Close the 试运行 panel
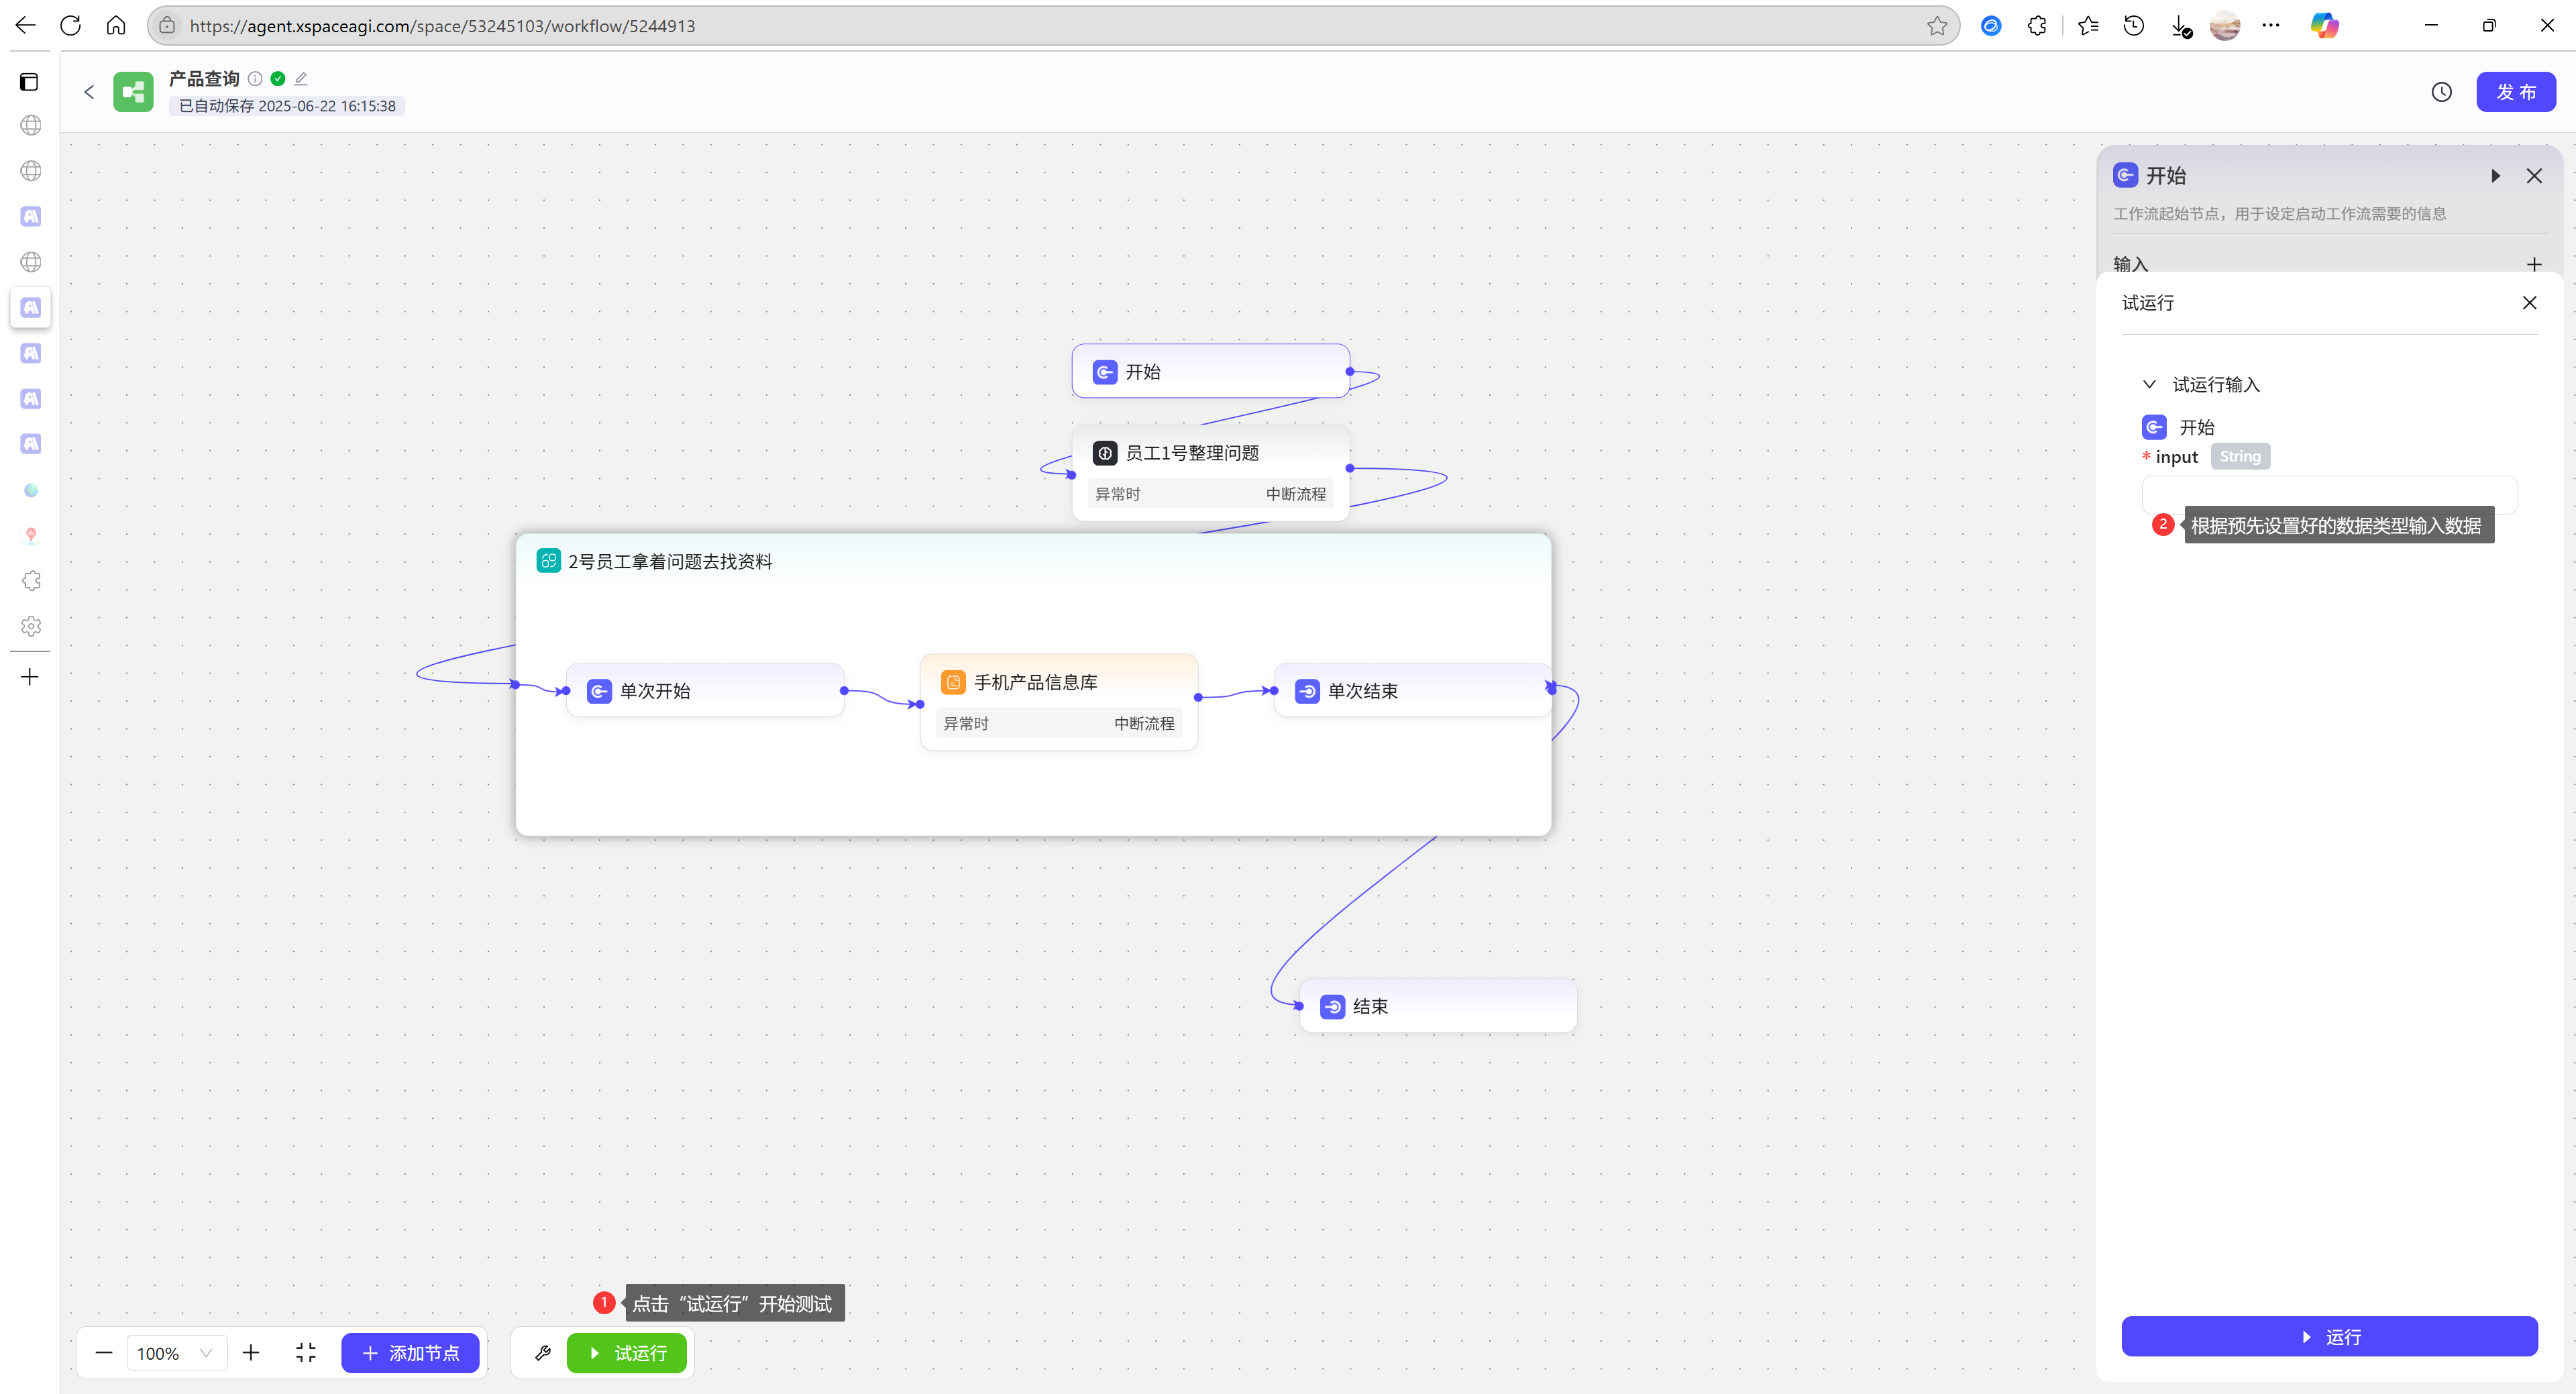 pos(2529,303)
